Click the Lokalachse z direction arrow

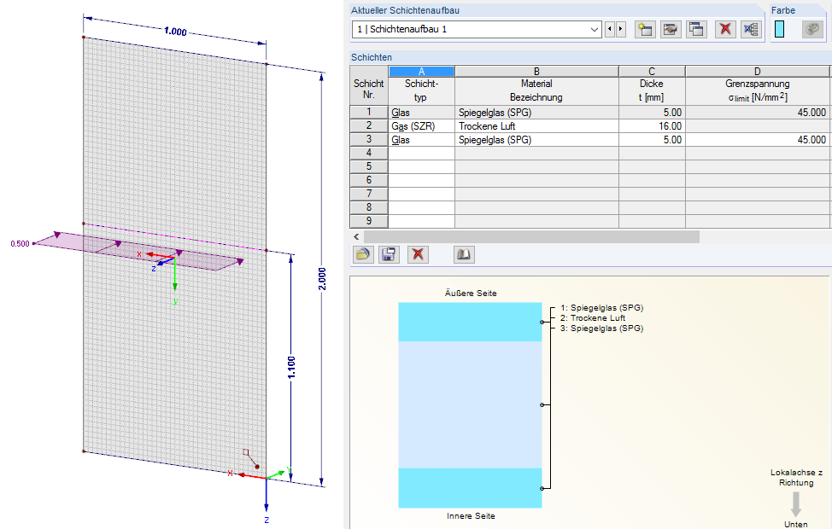pyautogui.click(x=796, y=504)
